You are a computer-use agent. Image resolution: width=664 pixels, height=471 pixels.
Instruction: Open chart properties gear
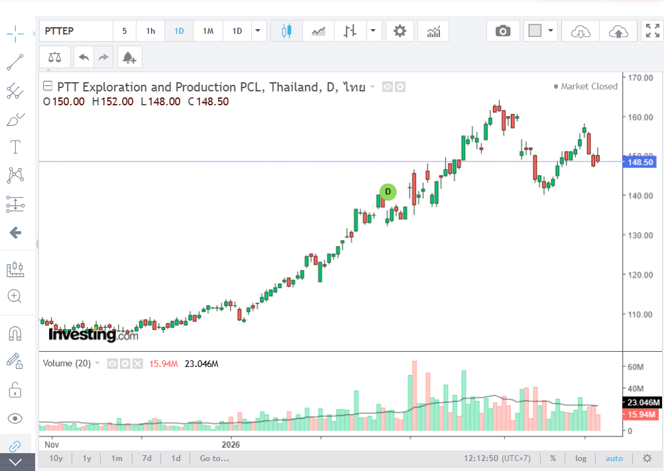click(x=400, y=31)
